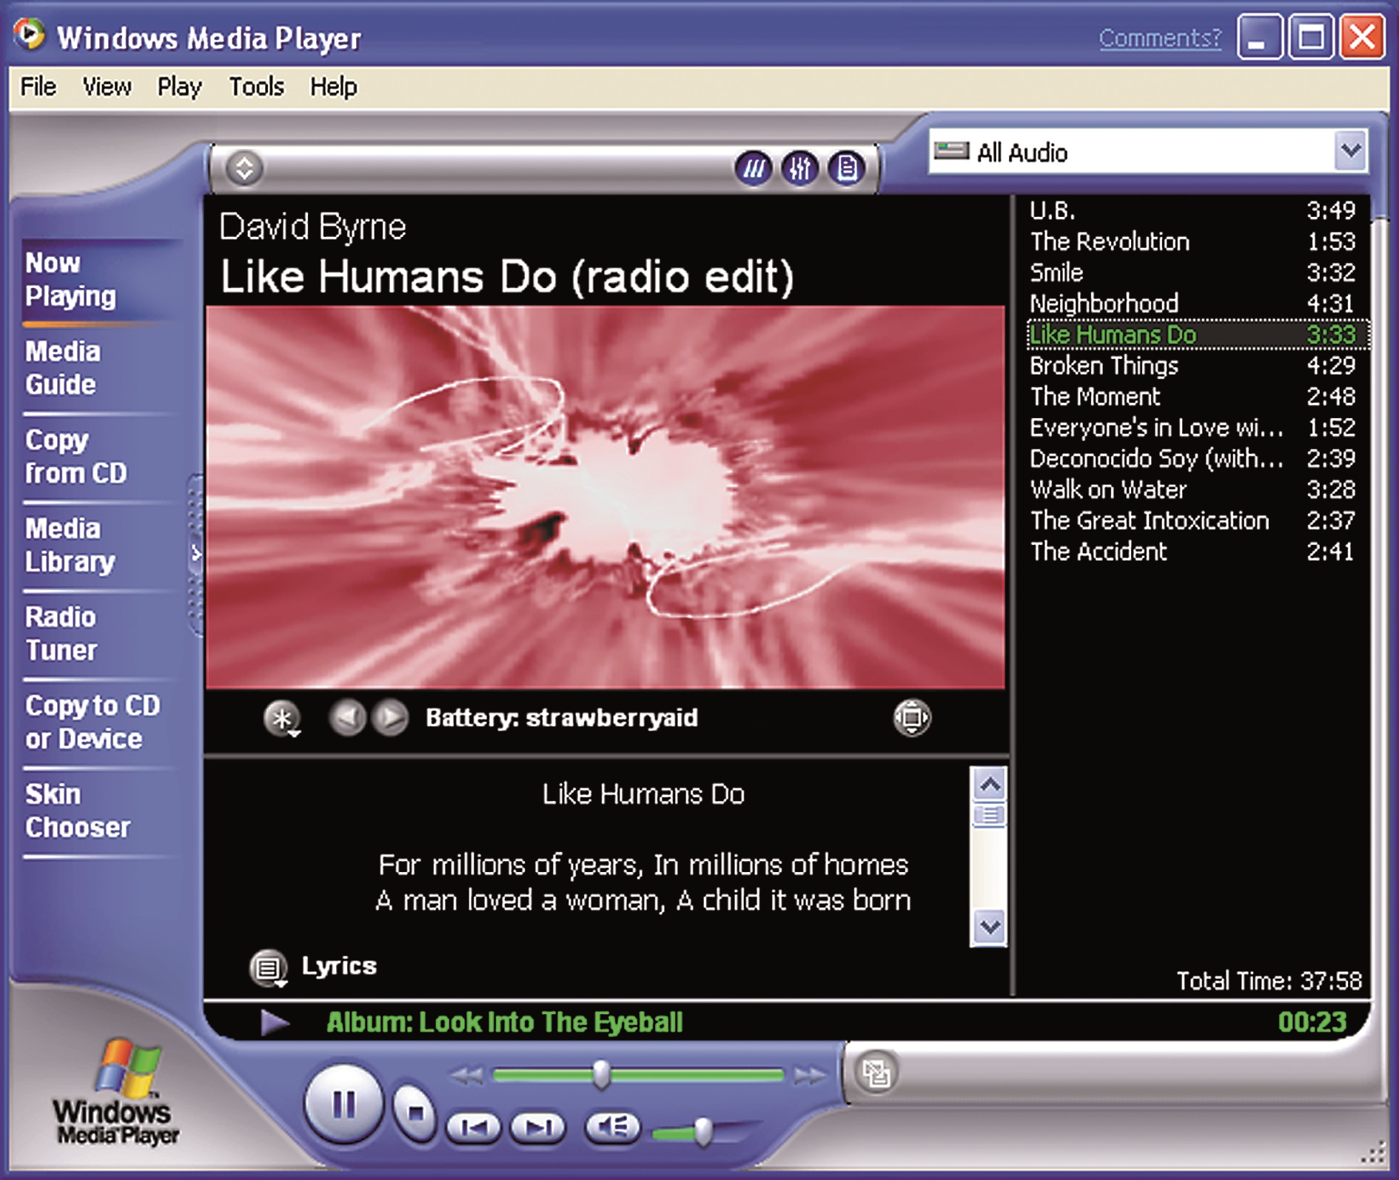View the visualization in full screen

tap(911, 717)
